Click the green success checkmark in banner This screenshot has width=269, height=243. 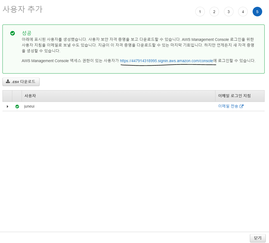13,33
